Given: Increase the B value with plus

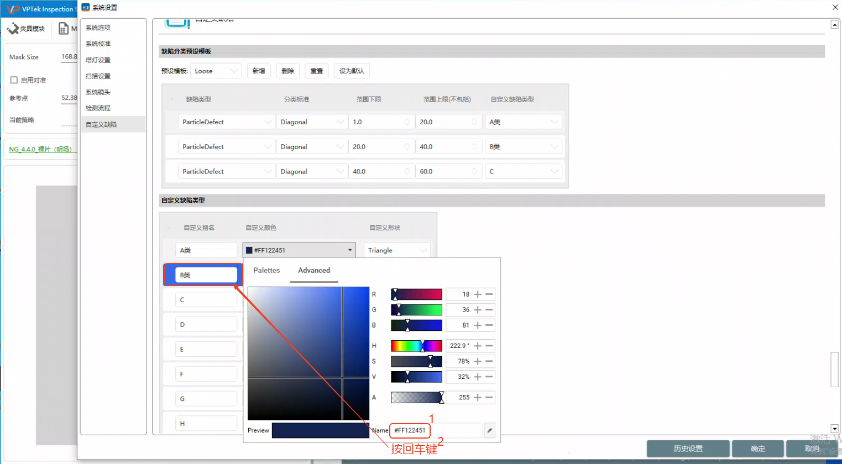Looking at the screenshot, I should point(478,325).
